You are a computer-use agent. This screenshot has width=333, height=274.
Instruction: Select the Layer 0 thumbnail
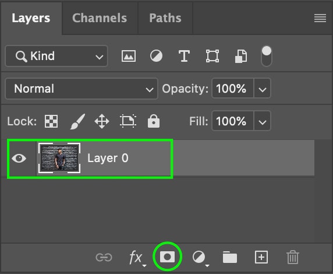tap(59, 158)
